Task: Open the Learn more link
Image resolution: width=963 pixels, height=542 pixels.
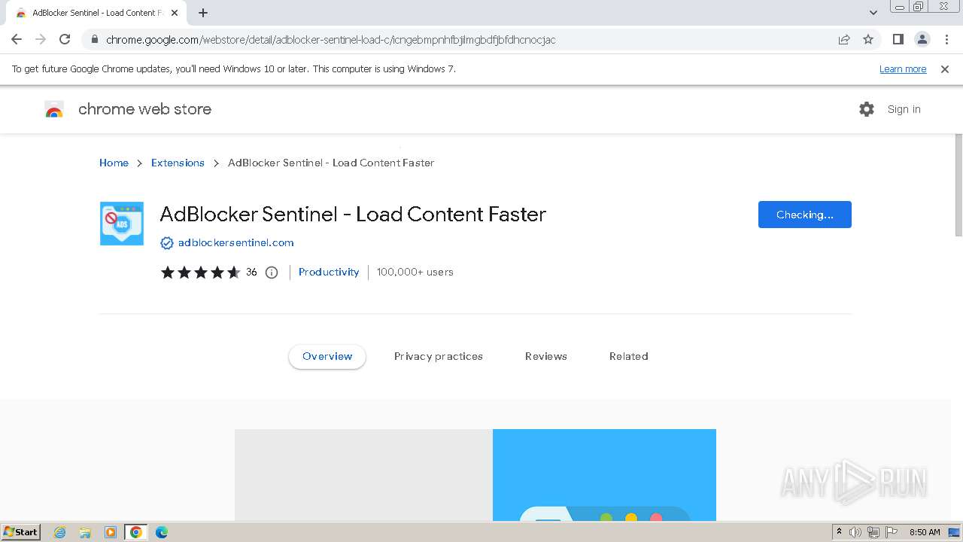Action: click(902, 69)
